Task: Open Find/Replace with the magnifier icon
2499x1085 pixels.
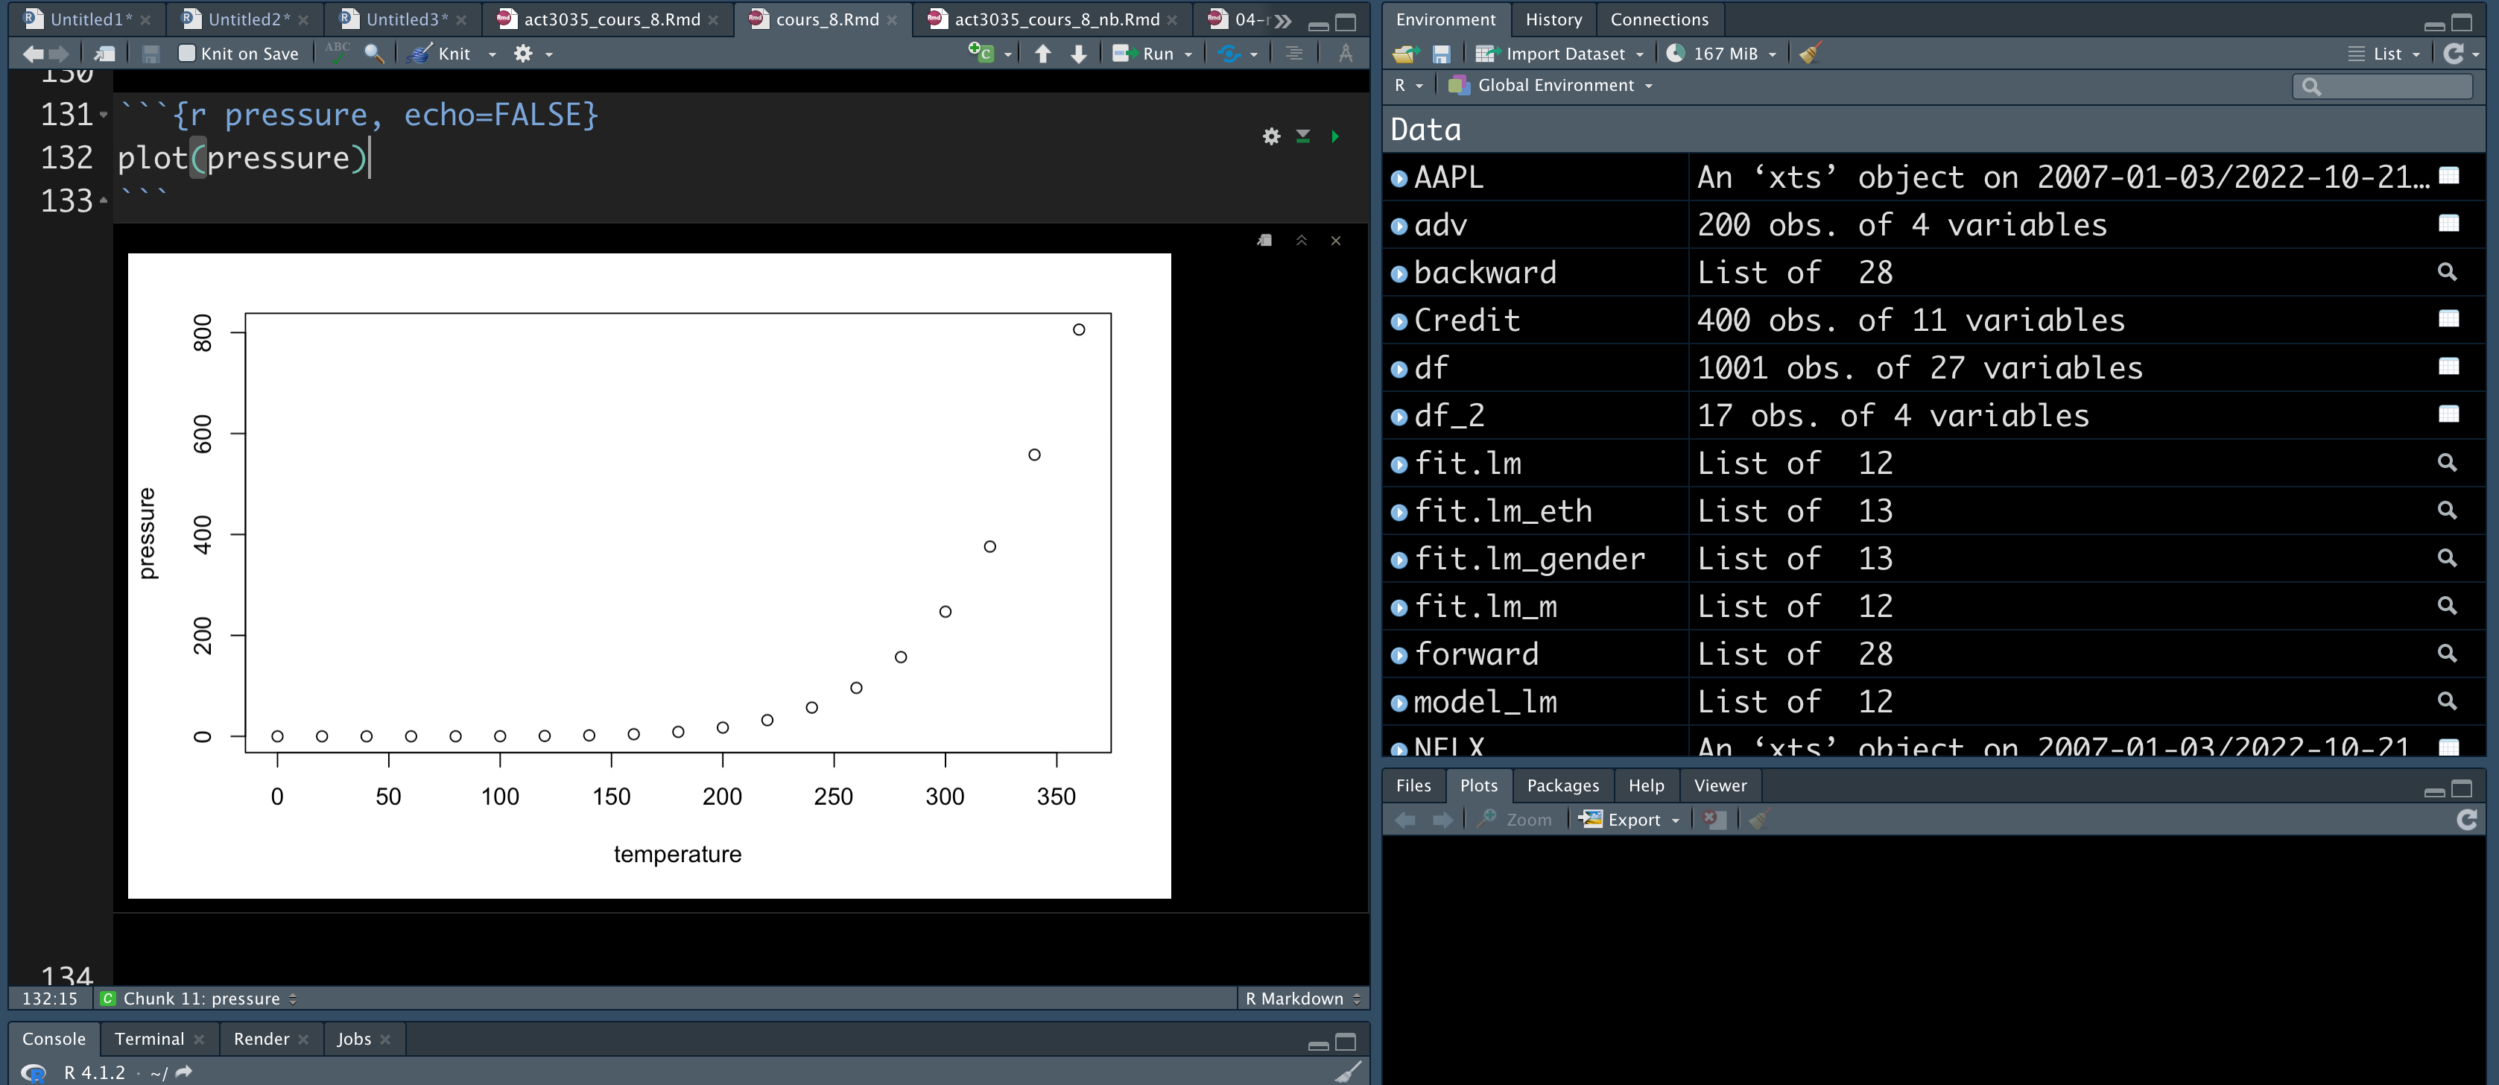Action: [373, 54]
